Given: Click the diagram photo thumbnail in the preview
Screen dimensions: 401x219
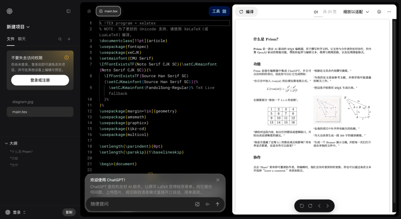Looking at the screenshot, I should (327, 110).
